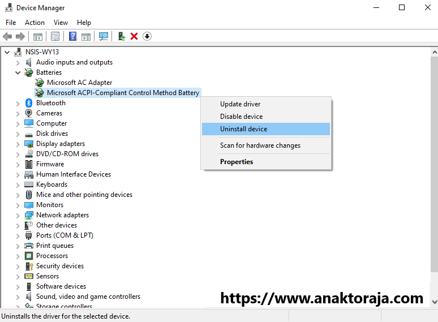Click the Bluetooth category icon
The height and width of the screenshot is (322, 438).
pyautogui.click(x=29, y=103)
